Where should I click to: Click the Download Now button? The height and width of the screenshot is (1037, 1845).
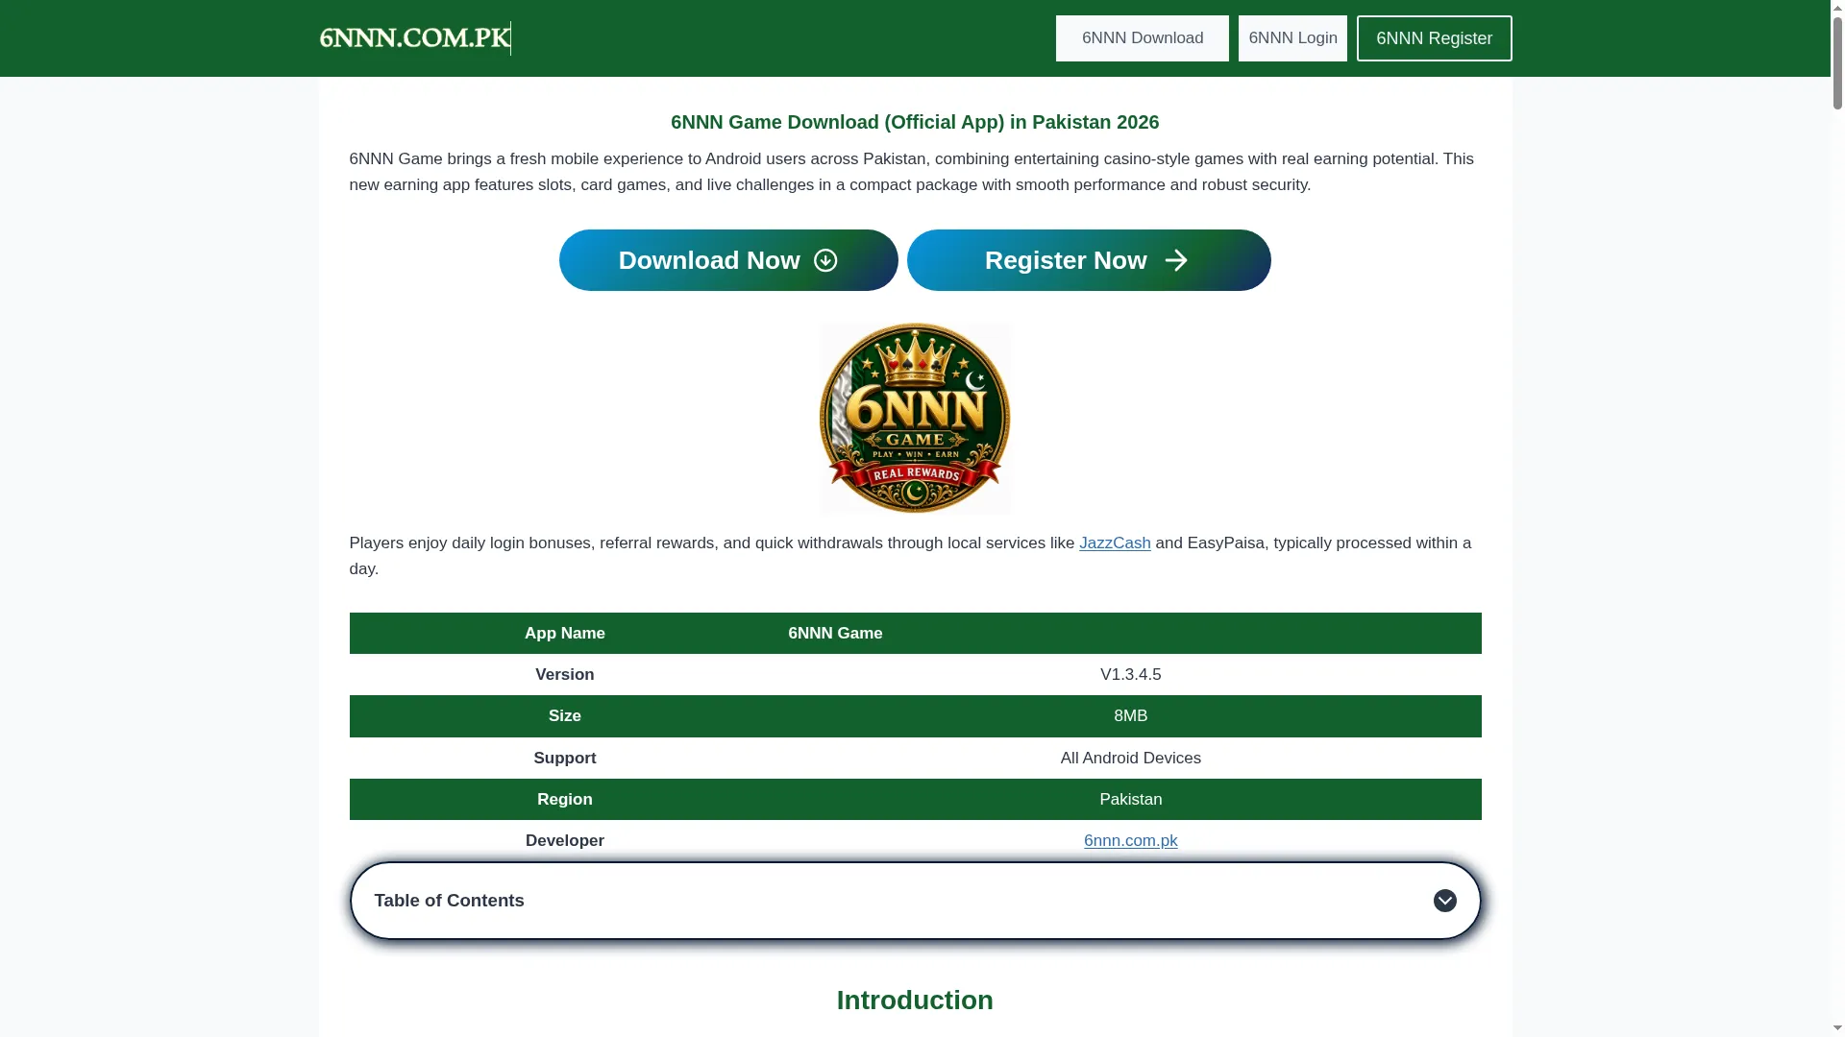click(728, 260)
